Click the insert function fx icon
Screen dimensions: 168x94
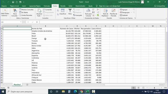pyautogui.click(x=37, y=22)
